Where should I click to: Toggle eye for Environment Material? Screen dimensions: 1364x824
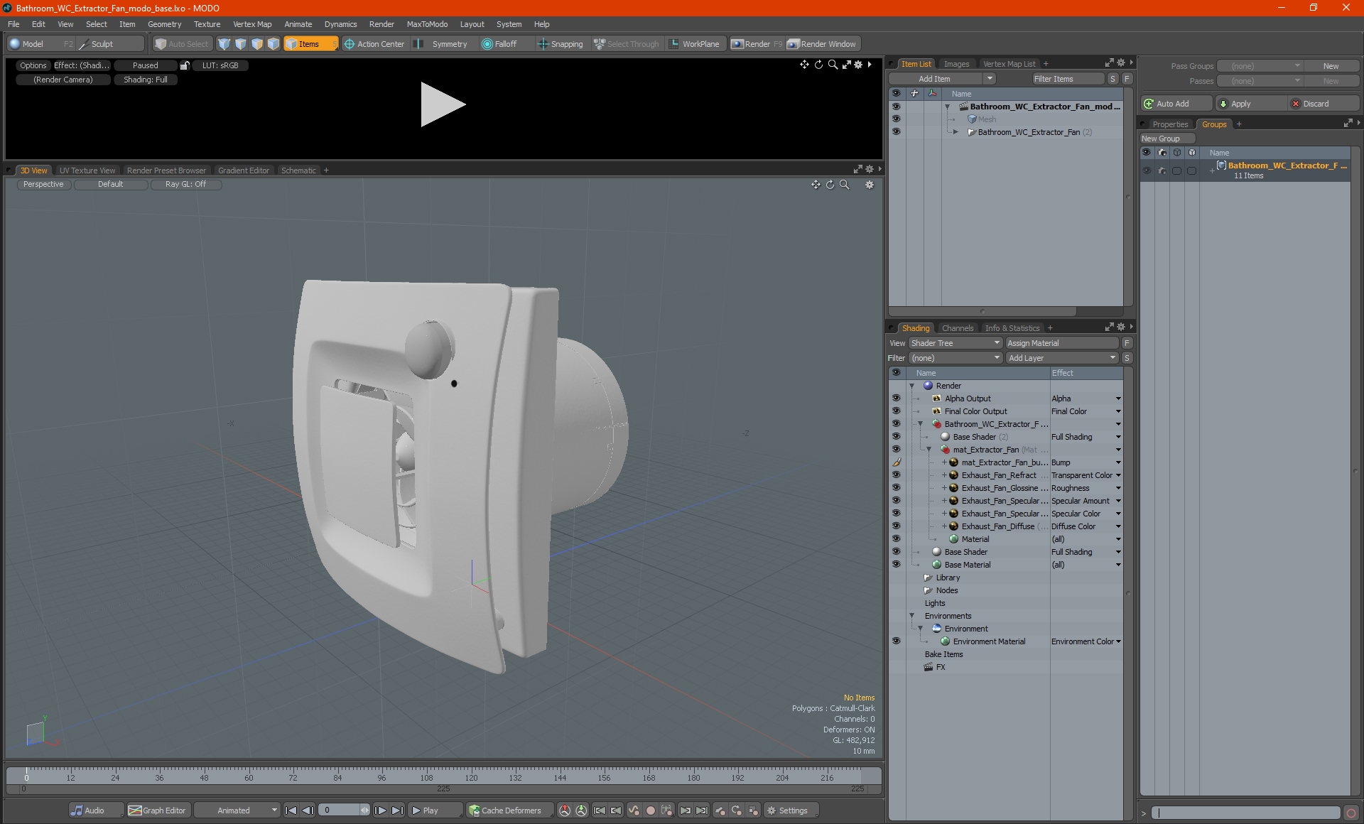coord(896,641)
